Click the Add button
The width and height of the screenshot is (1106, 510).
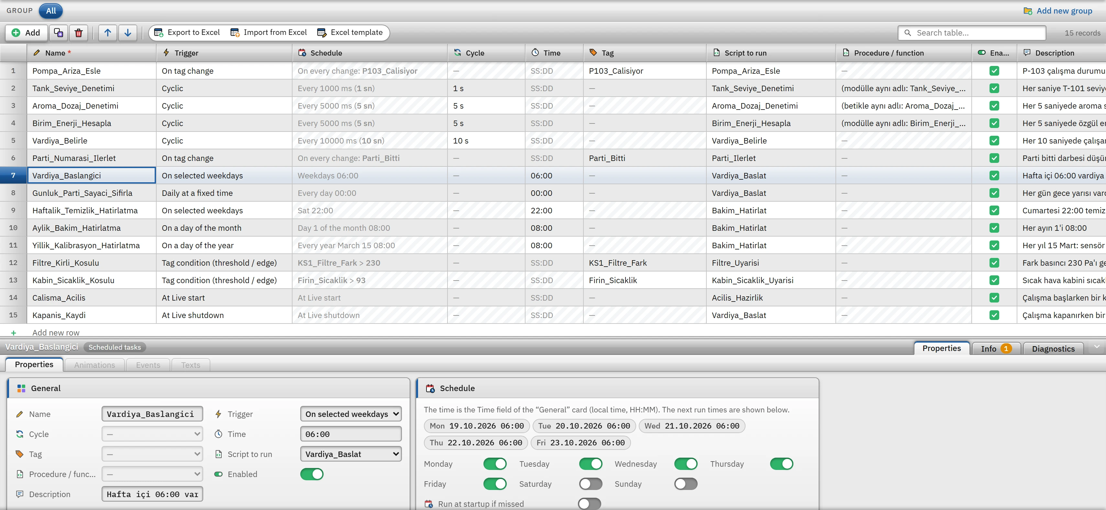(26, 33)
